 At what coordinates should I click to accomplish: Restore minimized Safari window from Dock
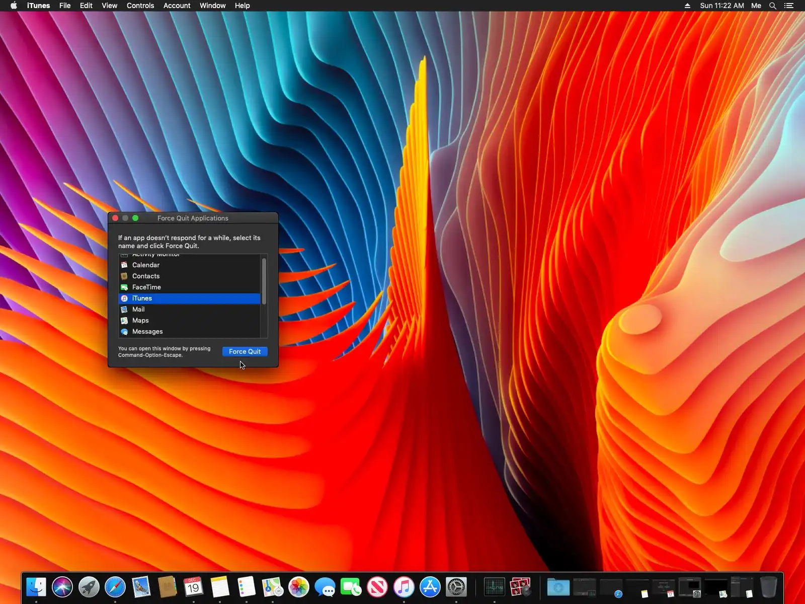click(x=611, y=587)
